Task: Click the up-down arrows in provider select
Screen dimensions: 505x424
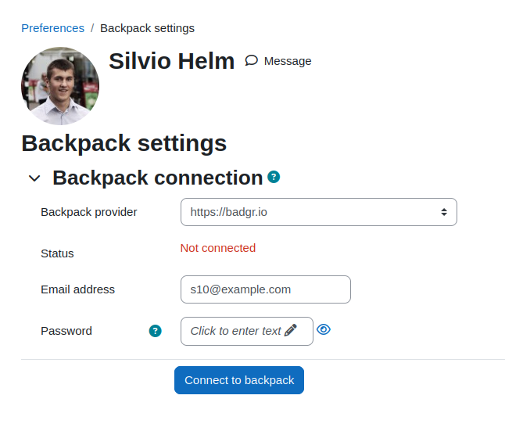Action: click(x=444, y=212)
